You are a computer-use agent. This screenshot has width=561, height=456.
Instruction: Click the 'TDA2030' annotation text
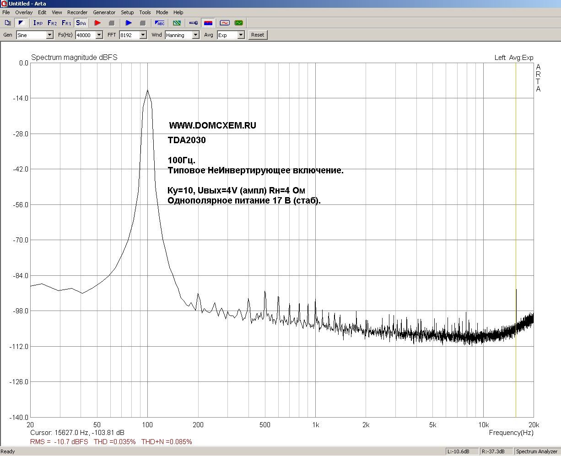(x=187, y=140)
